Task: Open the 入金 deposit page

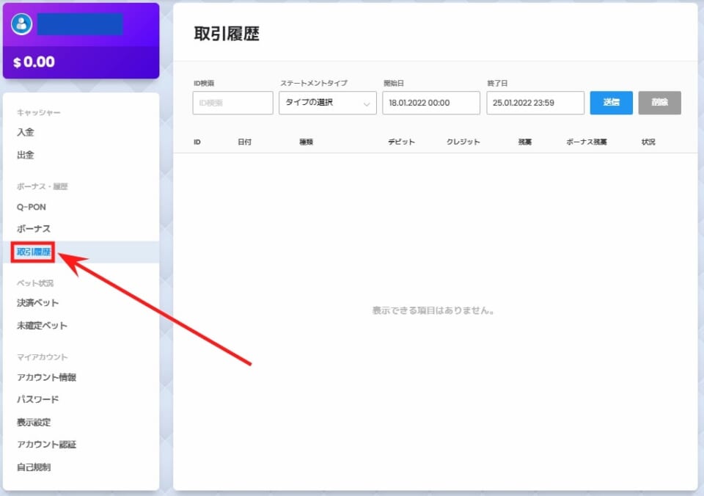Action: pos(26,132)
